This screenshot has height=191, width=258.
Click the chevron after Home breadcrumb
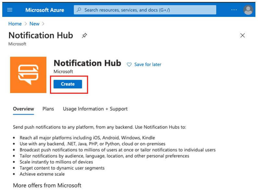pyautogui.click(x=25, y=24)
